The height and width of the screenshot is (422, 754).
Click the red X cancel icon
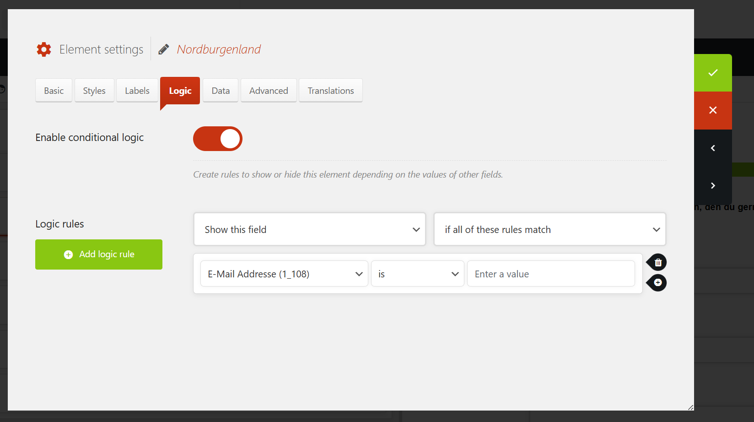(712, 110)
